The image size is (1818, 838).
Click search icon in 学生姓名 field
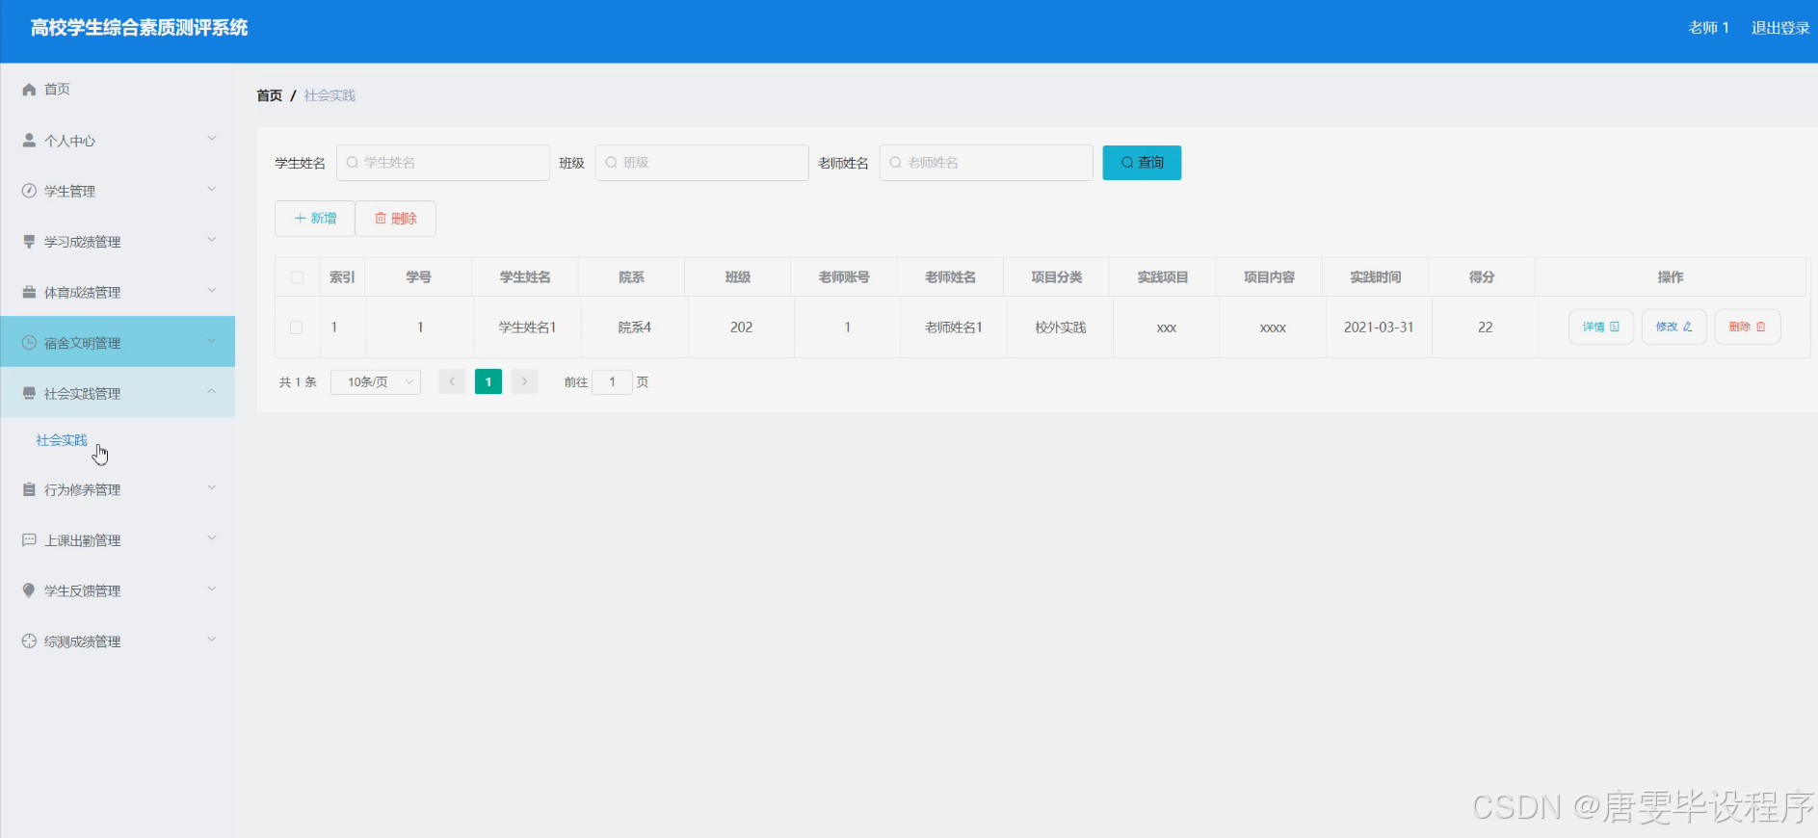(353, 163)
